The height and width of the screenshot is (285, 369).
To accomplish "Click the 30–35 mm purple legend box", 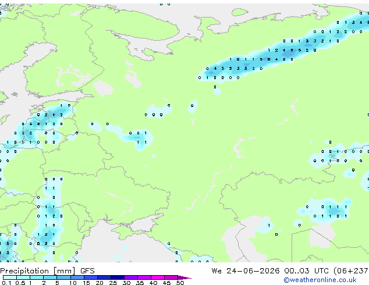I will [131, 277].
